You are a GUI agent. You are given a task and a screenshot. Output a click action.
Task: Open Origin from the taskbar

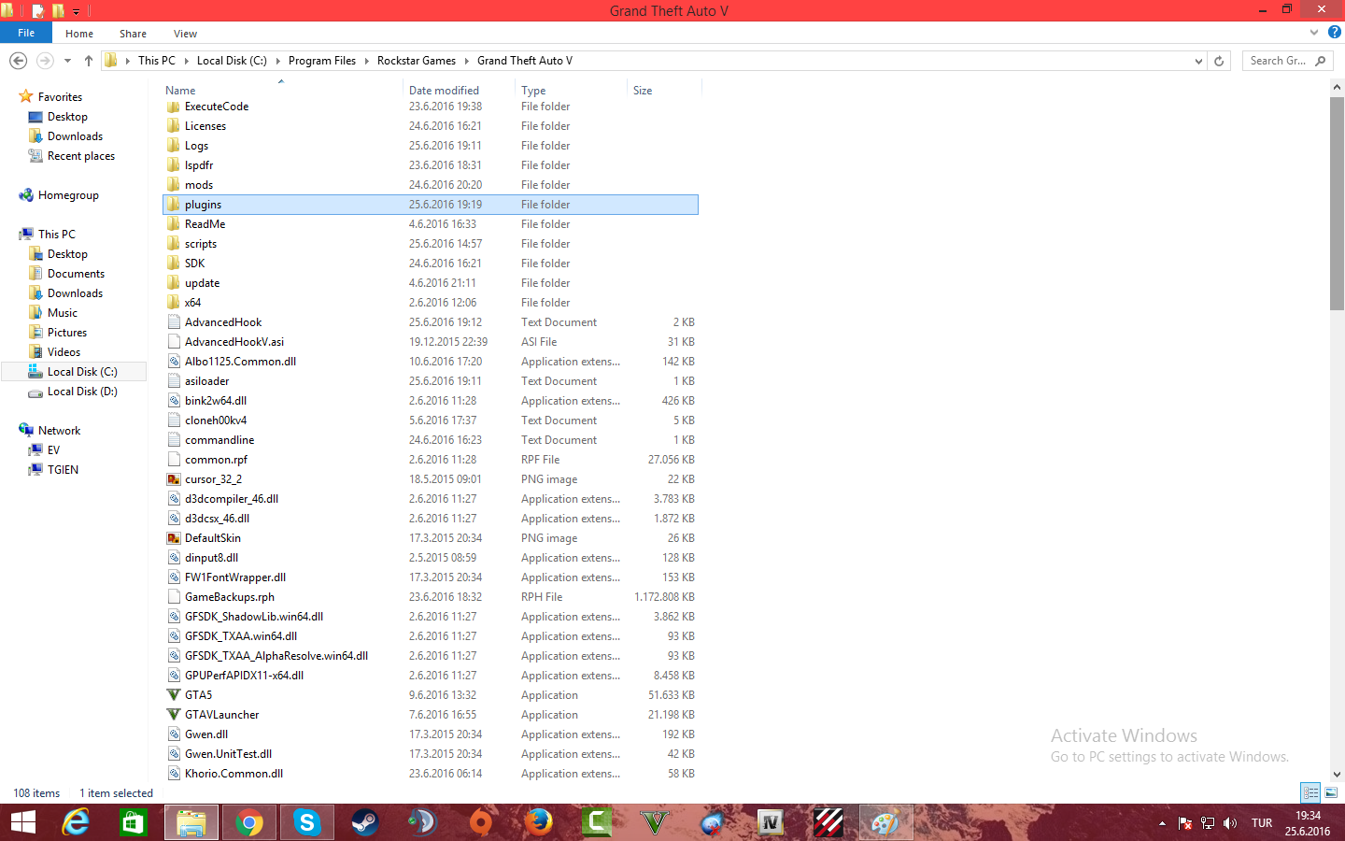click(480, 822)
